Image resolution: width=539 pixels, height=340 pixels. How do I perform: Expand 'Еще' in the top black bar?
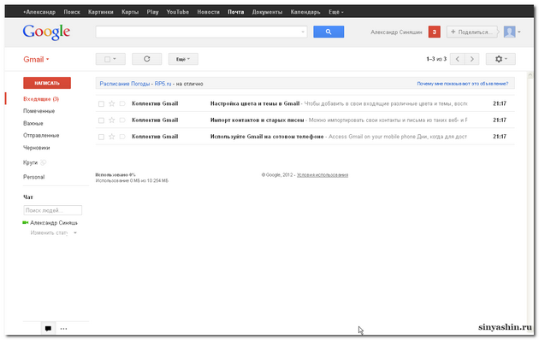(336, 12)
